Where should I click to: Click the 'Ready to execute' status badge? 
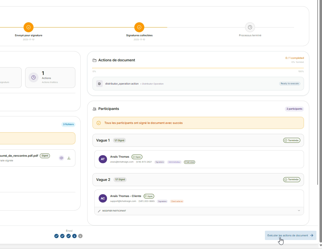[x=289, y=84]
